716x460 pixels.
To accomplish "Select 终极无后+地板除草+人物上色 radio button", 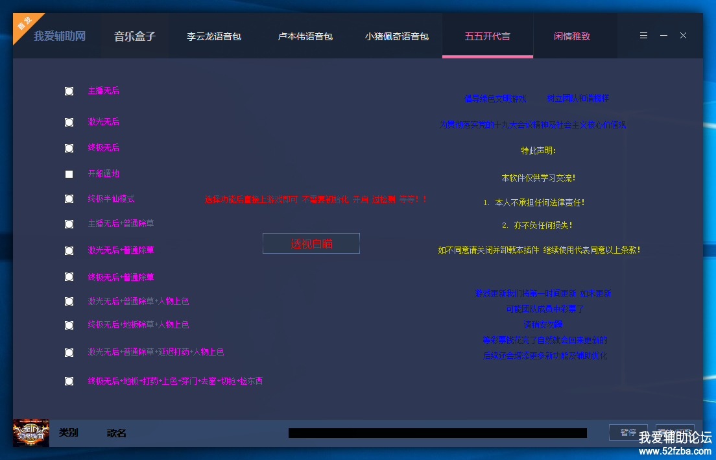I will [x=69, y=325].
